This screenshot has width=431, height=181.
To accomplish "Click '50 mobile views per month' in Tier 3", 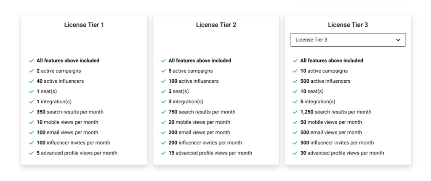I will click(x=331, y=122).
